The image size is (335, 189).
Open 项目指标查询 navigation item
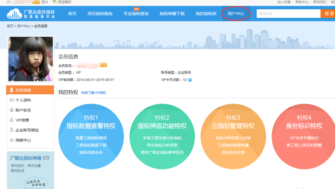pyautogui.click(x=100, y=14)
